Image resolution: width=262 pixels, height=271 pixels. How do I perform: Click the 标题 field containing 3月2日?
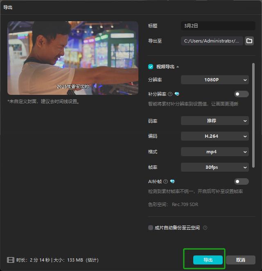(218, 26)
